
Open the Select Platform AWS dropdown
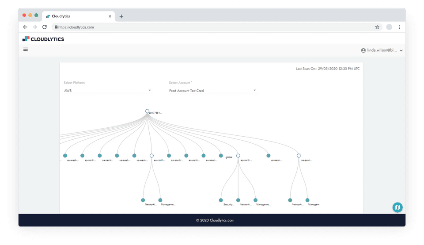pos(108,91)
